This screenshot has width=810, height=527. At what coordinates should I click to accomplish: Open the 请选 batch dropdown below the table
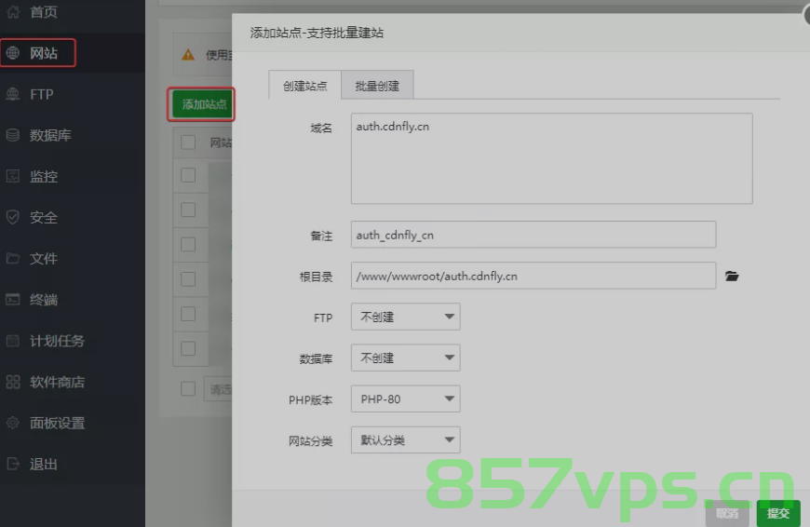[218, 389]
